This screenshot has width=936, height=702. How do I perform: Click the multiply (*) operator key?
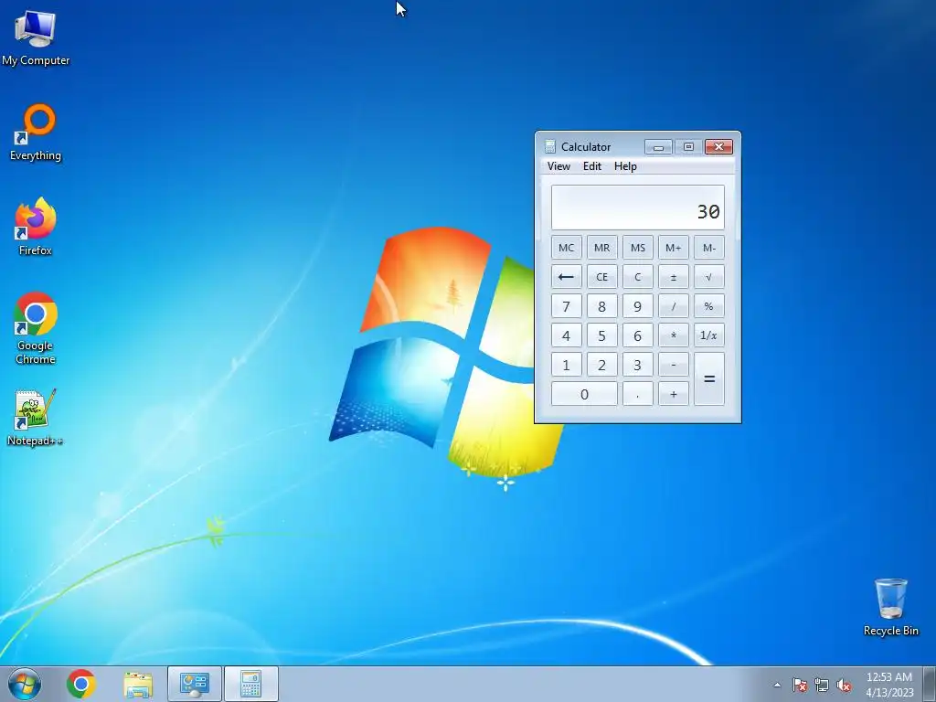(x=674, y=335)
